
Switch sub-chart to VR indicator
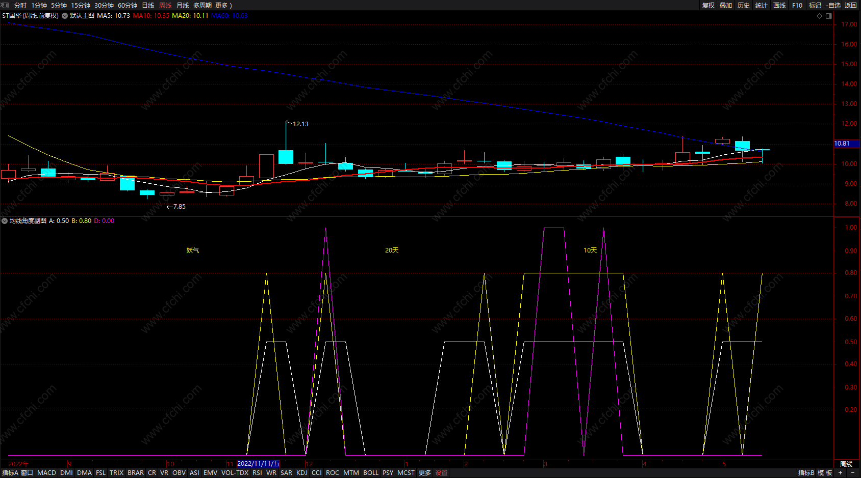click(164, 473)
